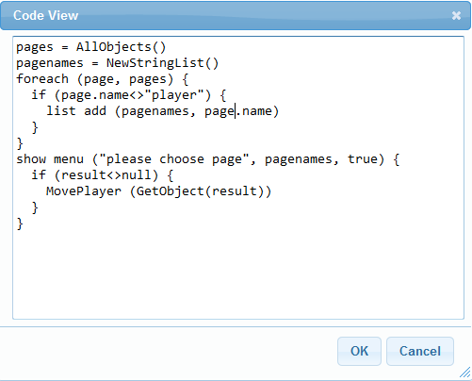Click the 'list add' statement
Viewport: 472px width, 381px height.
(76, 111)
